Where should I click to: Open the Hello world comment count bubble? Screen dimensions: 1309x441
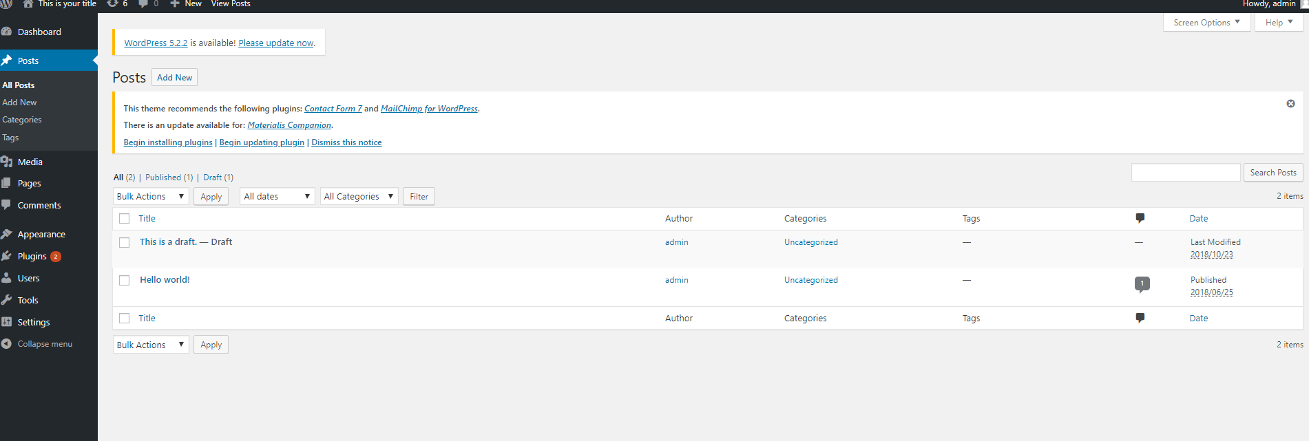[1142, 284]
